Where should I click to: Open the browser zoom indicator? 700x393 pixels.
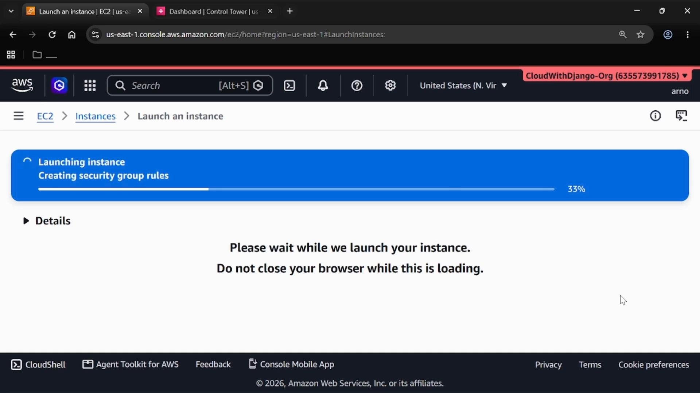(623, 35)
